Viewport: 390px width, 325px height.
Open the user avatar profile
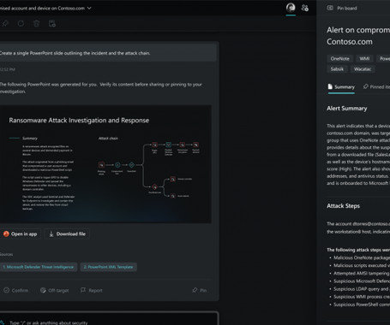click(x=291, y=8)
